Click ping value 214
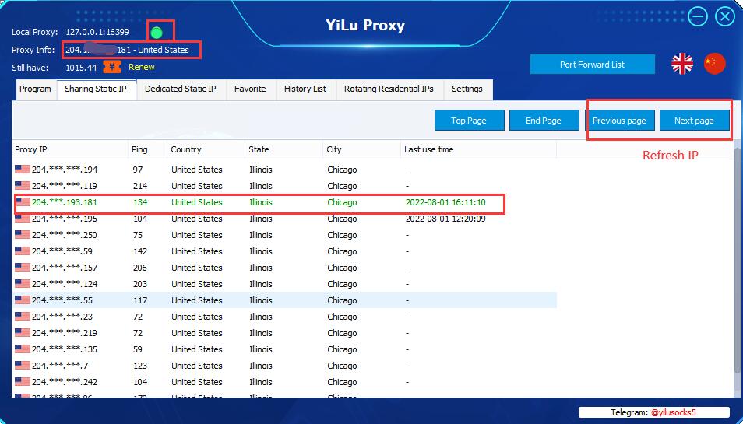Image resolution: width=743 pixels, height=424 pixels. (x=140, y=186)
